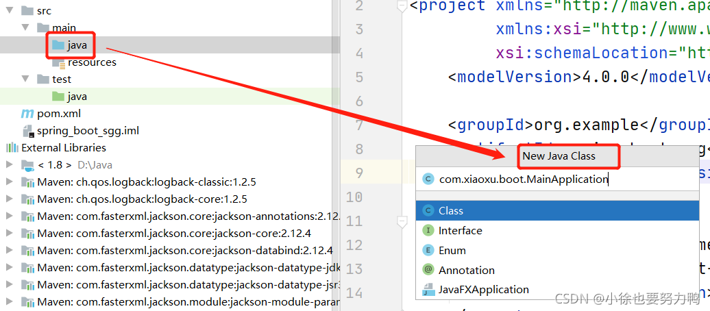Choose JavaFXApplication in the New Java Class list
This screenshot has width=710, height=311.
[557, 290]
